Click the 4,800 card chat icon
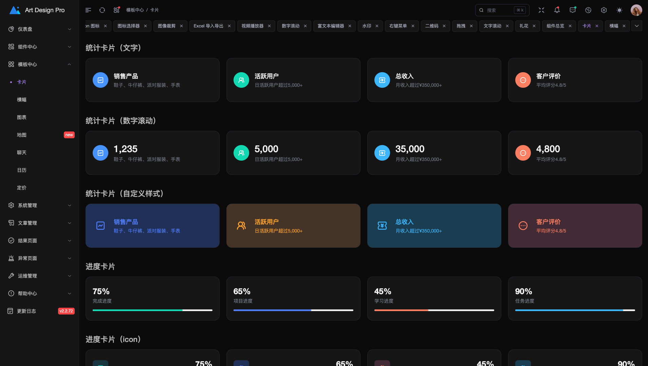The width and height of the screenshot is (648, 366). (x=523, y=153)
